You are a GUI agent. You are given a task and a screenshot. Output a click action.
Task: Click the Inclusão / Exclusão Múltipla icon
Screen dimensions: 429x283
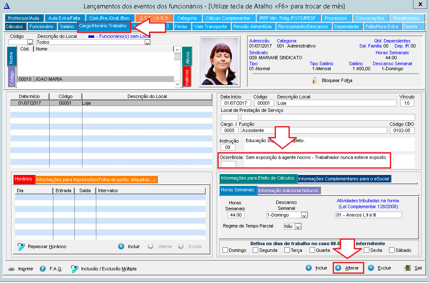click(x=74, y=269)
